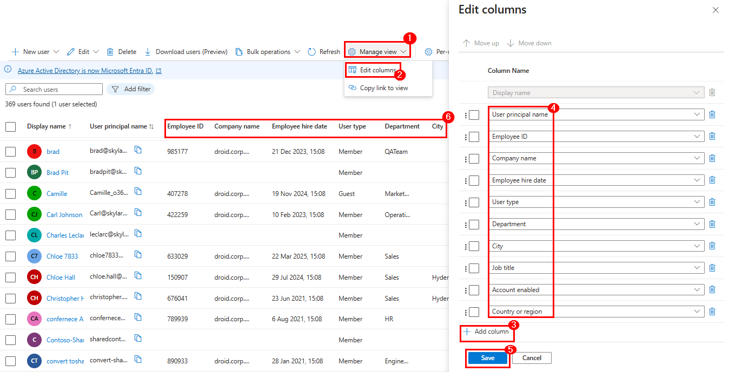Choose Edit columns from Manage view menu
Image resolution: width=729 pixels, height=372 pixels.
pyautogui.click(x=373, y=70)
